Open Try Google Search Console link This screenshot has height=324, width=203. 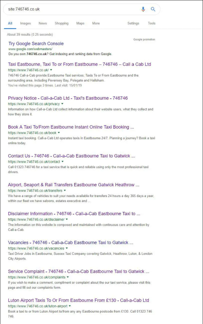click(x=36, y=44)
